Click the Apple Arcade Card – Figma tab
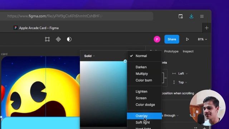The width and height of the screenshot is (229, 129). click(36, 28)
